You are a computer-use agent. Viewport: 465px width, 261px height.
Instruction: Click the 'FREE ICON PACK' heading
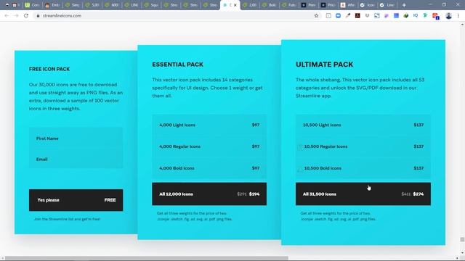coord(49,69)
